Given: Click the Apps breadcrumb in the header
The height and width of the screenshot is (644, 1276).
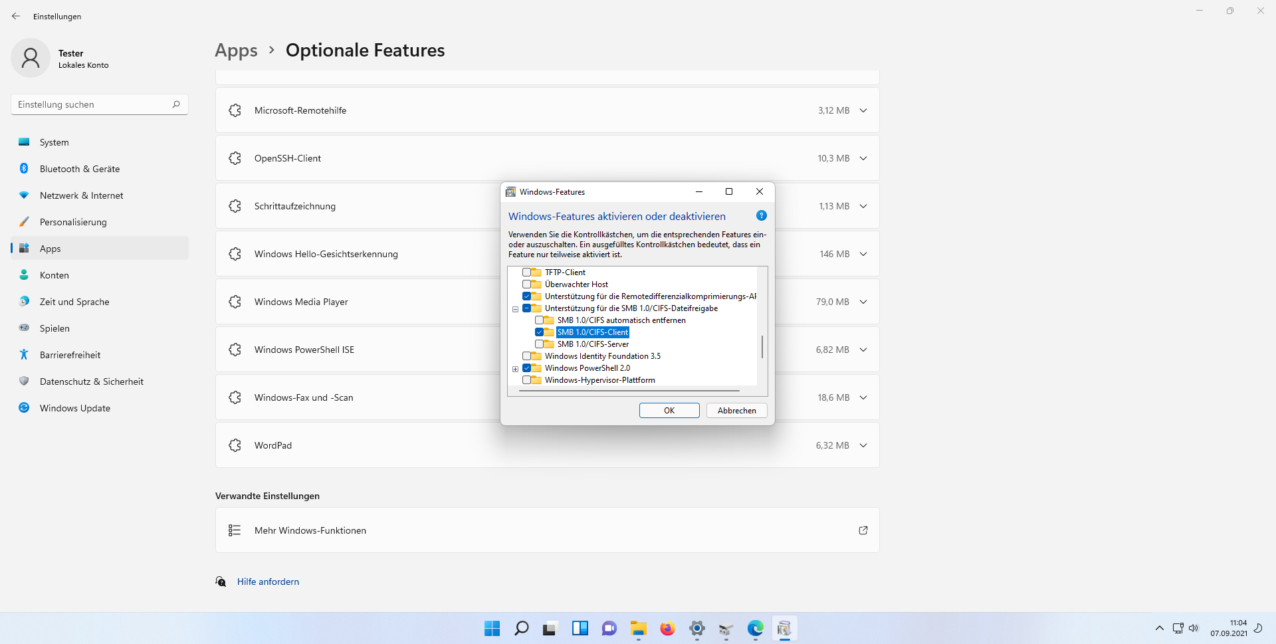Looking at the screenshot, I should click(x=236, y=51).
